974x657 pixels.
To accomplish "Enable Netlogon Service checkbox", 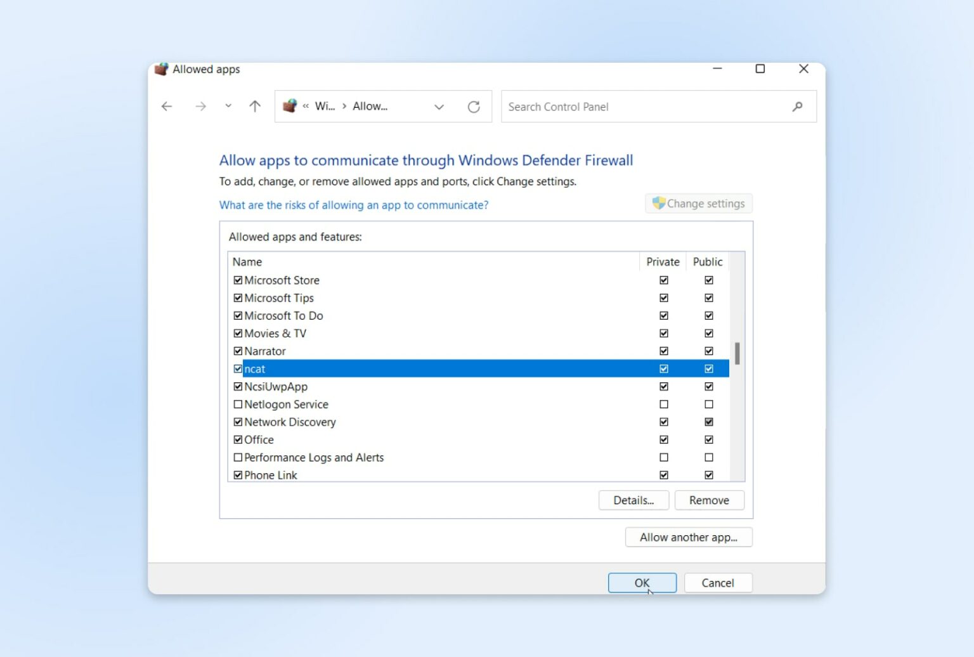I will point(238,404).
